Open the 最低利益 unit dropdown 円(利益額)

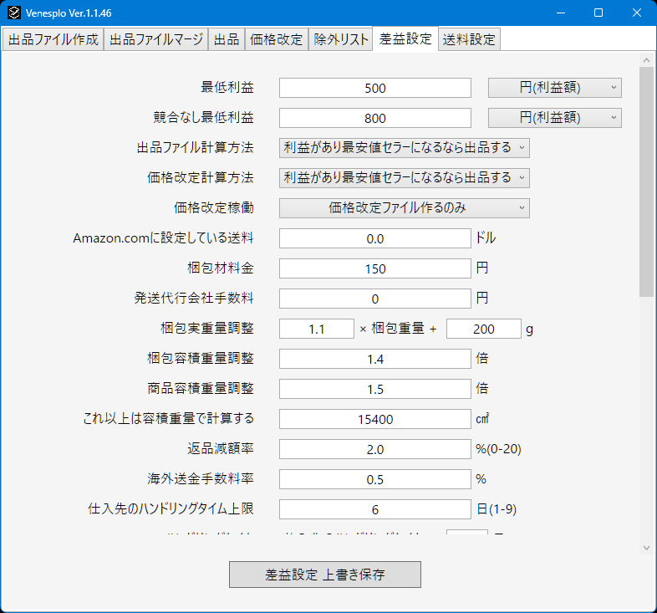tap(554, 88)
